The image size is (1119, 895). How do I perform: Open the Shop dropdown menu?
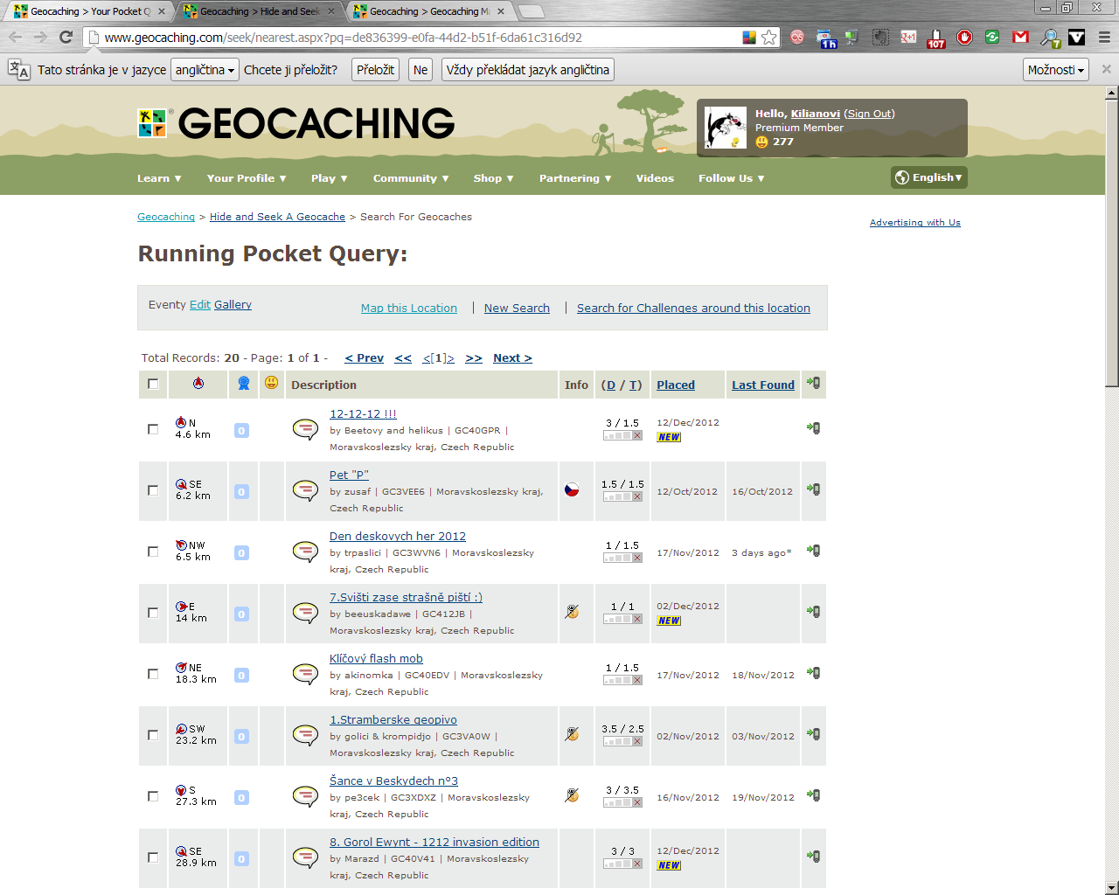click(x=494, y=178)
